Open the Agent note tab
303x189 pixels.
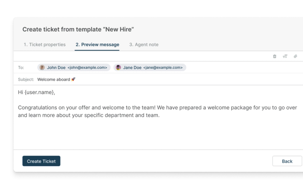(x=144, y=45)
